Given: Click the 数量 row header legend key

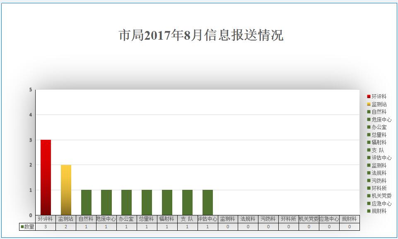Looking at the screenshot, I should click(x=22, y=227).
